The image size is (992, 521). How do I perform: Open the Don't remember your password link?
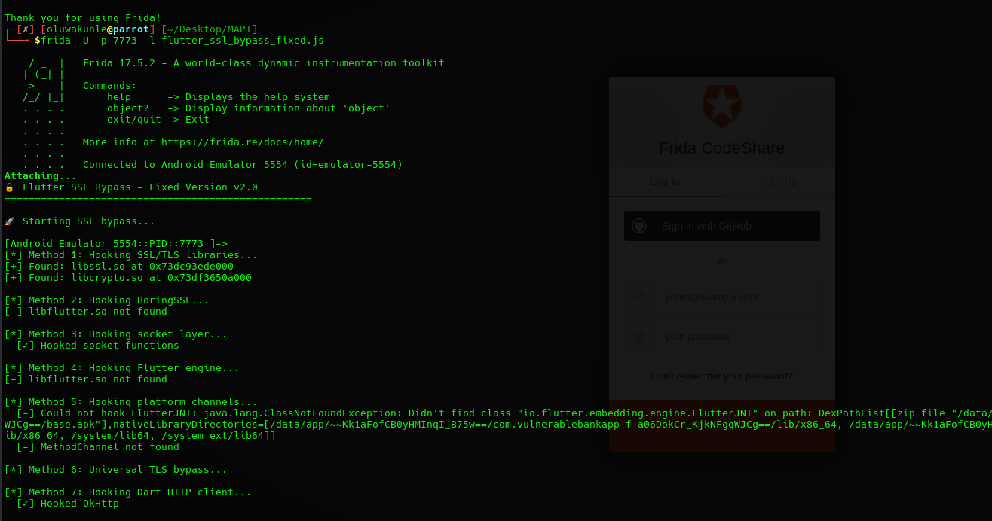pos(722,376)
